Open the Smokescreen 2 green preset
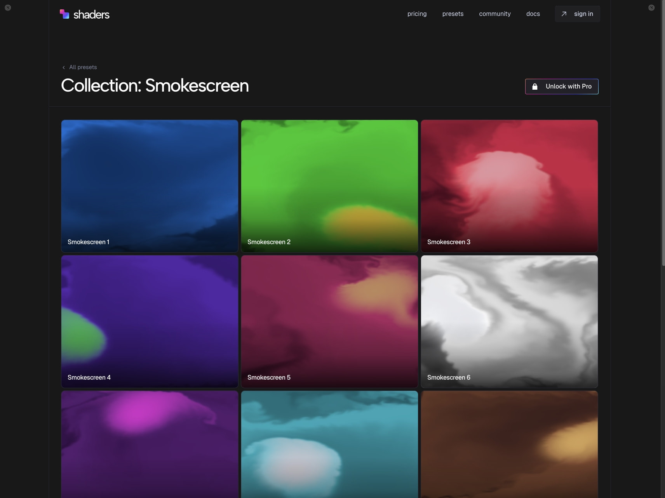 tap(329, 186)
